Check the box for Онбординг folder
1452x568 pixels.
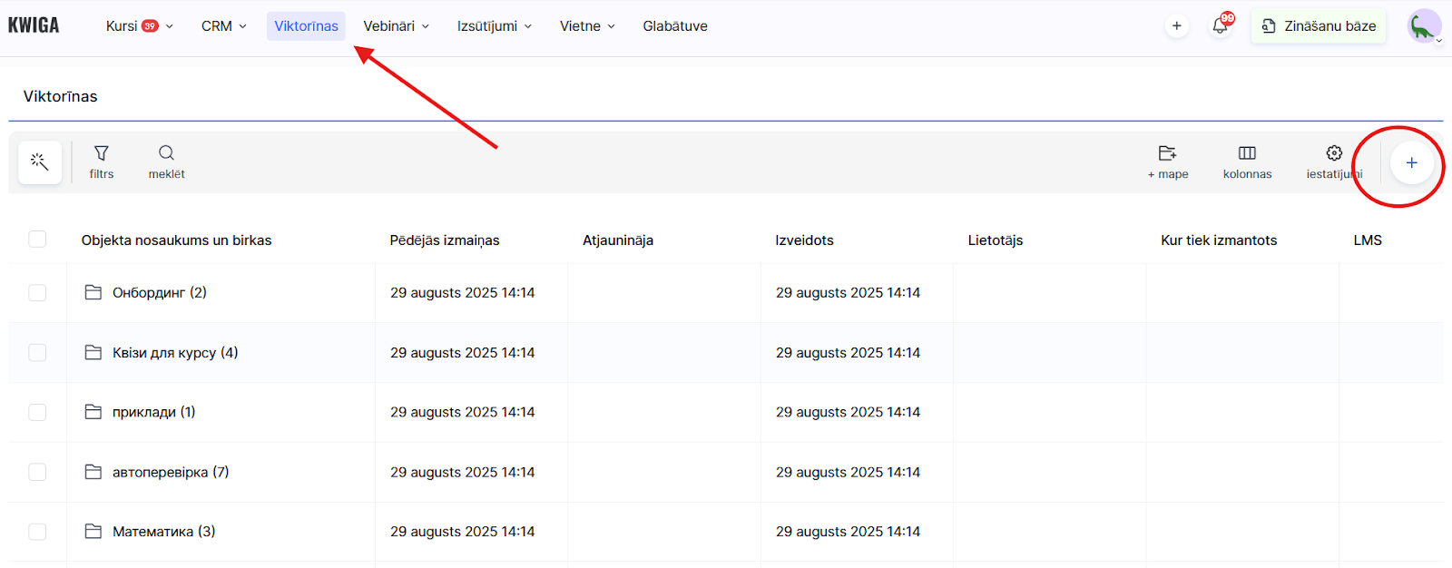click(x=37, y=292)
